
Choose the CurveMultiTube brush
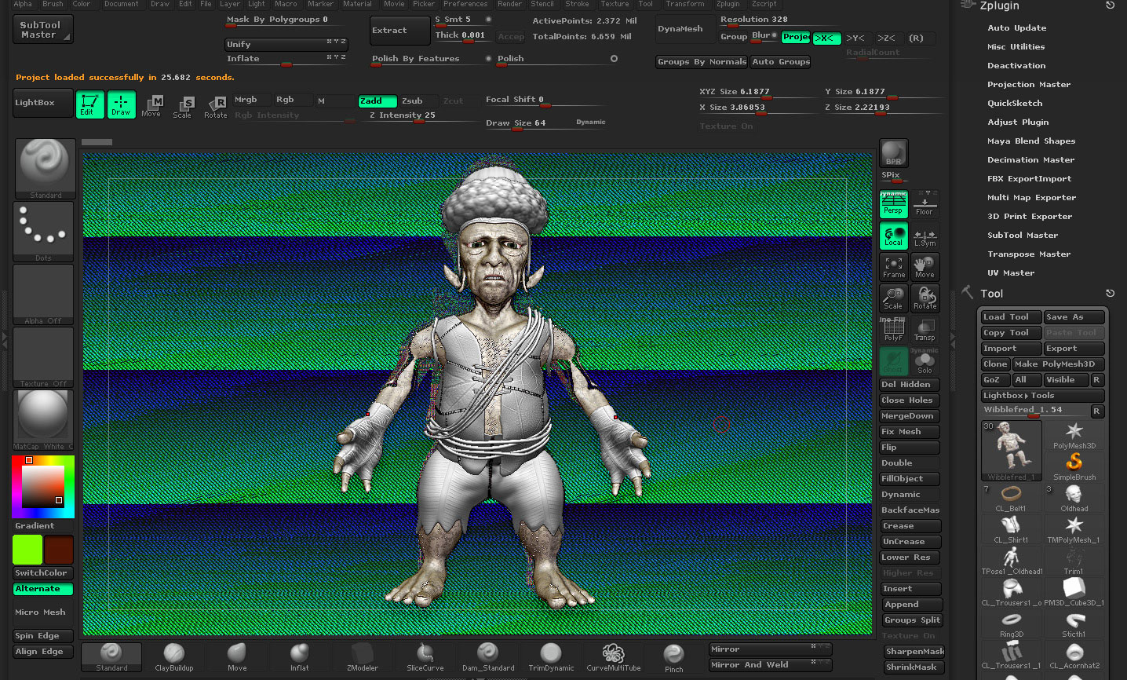[614, 657]
